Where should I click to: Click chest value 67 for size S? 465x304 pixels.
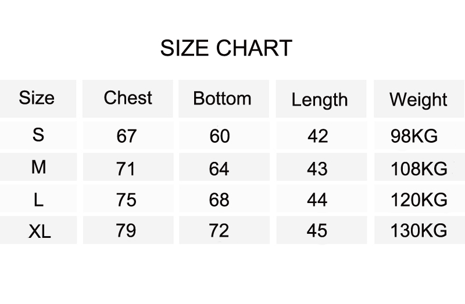point(126,136)
